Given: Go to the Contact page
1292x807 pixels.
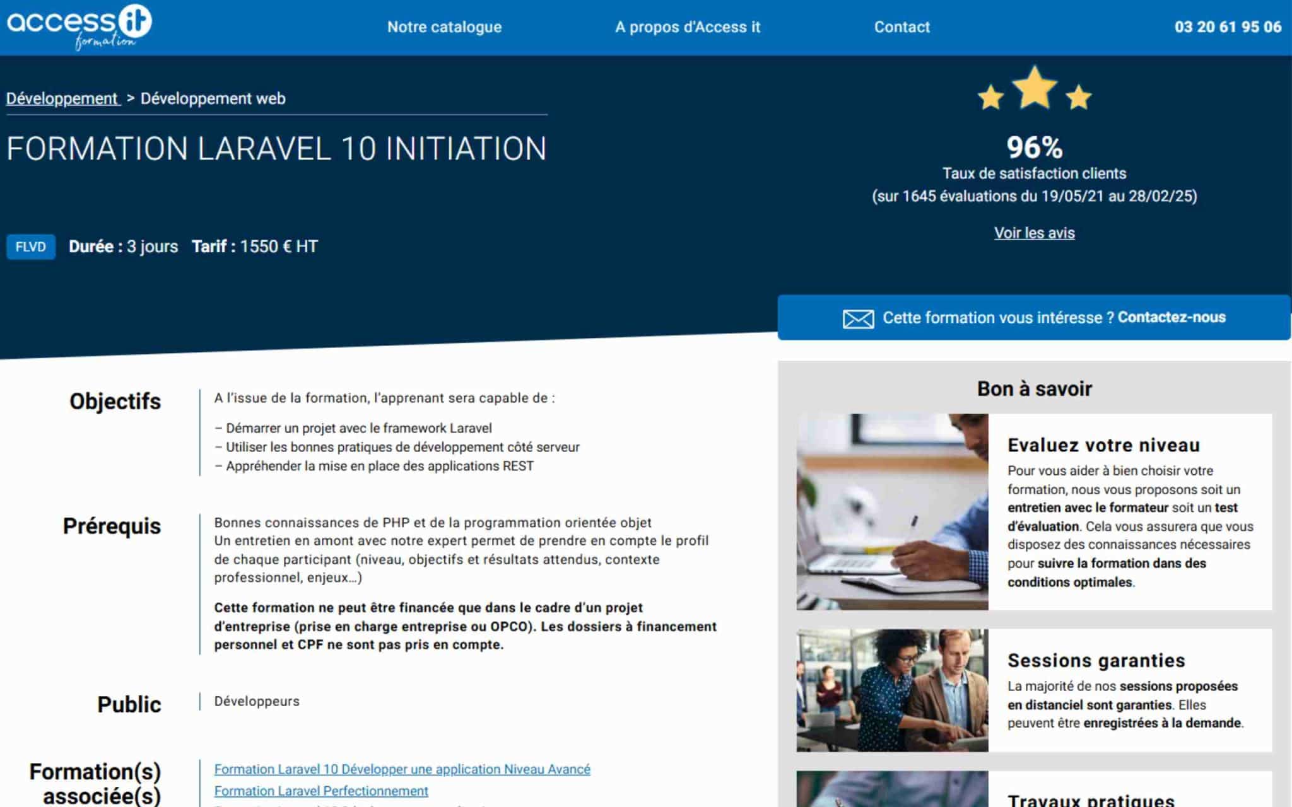Looking at the screenshot, I should pos(901,27).
